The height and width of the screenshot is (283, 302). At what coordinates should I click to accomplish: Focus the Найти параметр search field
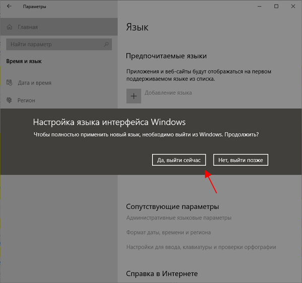(59, 44)
